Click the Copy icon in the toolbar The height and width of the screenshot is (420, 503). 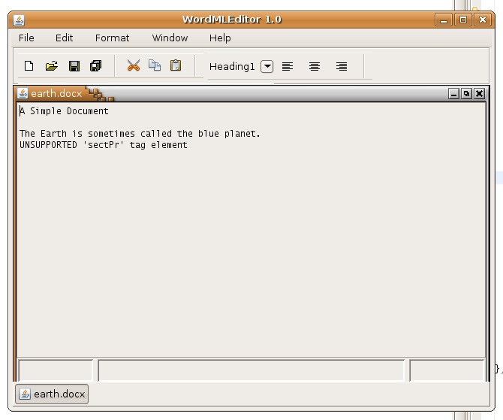click(155, 66)
